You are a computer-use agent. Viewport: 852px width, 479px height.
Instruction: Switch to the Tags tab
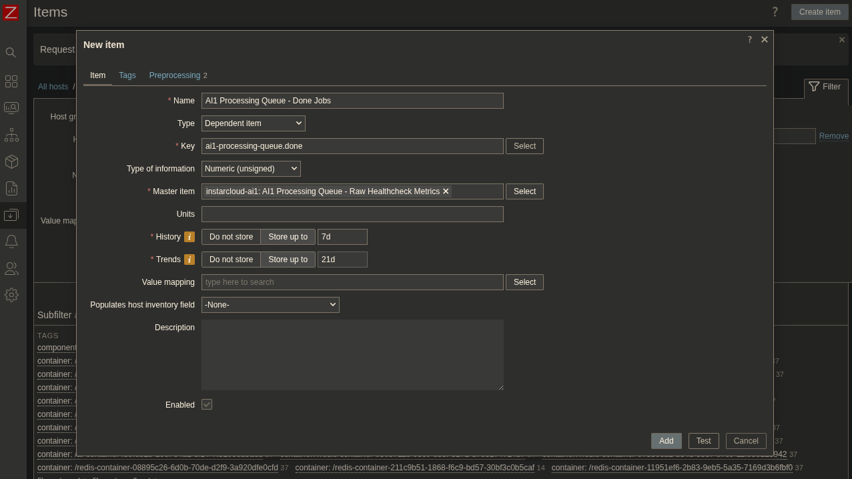point(127,75)
